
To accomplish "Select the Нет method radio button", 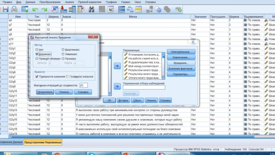I will point(37,50).
